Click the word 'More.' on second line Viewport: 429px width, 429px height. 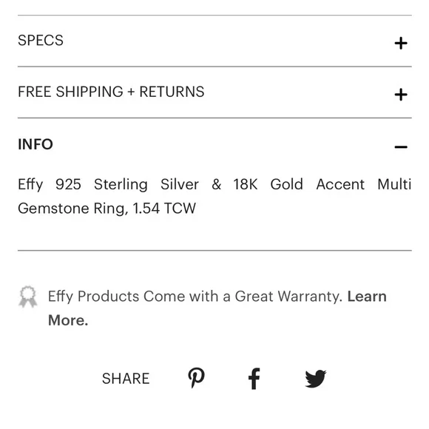[68, 320]
